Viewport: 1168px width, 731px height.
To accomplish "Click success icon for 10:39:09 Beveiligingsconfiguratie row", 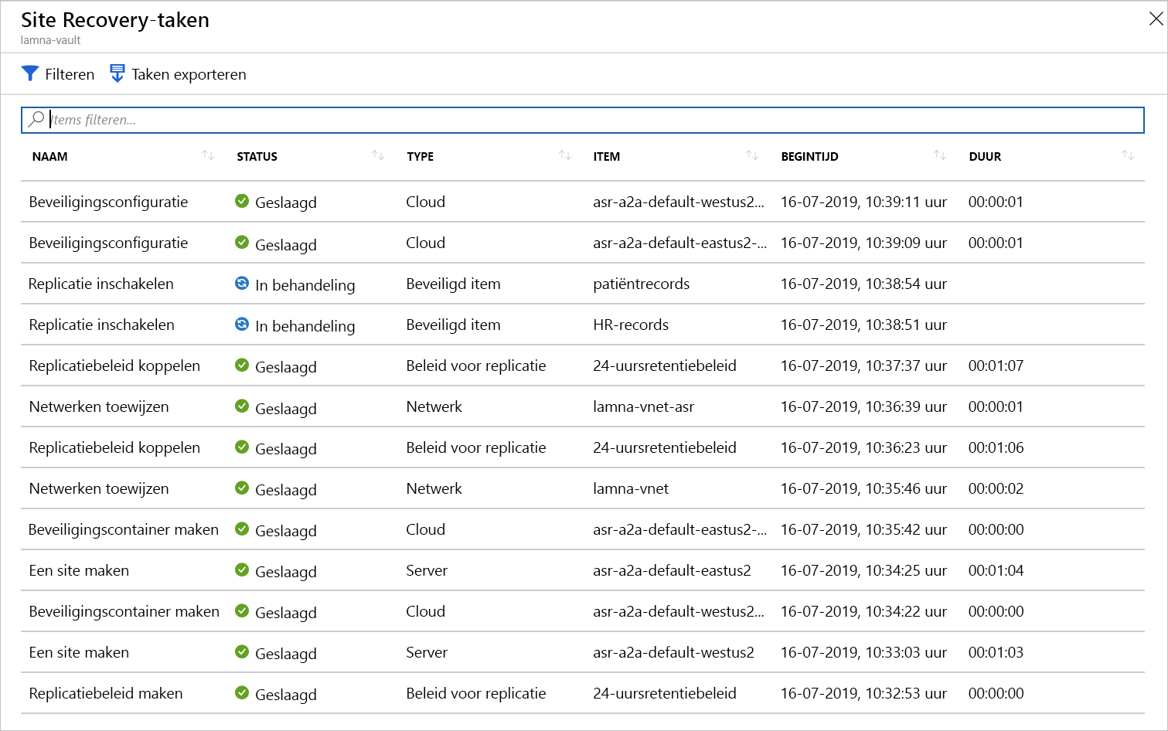I will [x=242, y=242].
